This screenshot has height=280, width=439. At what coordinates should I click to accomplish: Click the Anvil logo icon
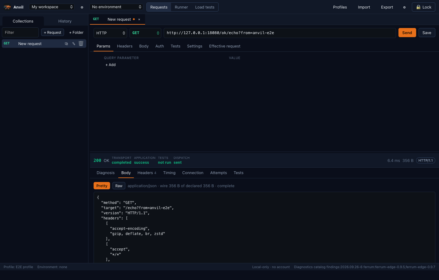click(x=7, y=7)
